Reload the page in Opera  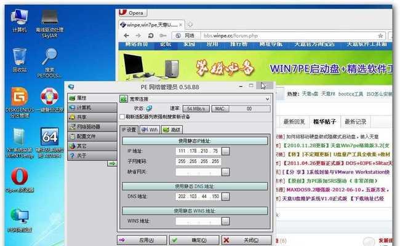point(151,36)
